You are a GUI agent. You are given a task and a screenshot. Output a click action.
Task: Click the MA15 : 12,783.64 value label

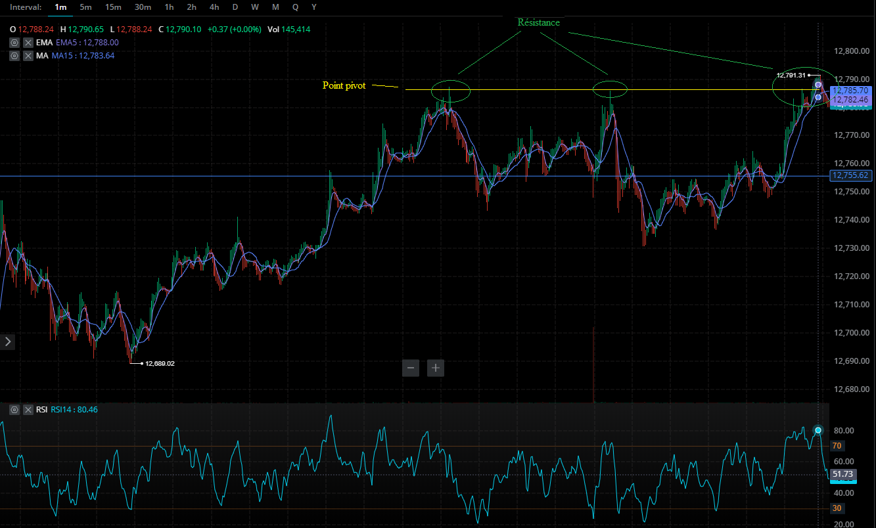pyautogui.click(x=81, y=56)
